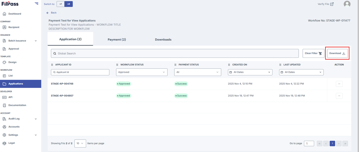Click the Accounts user icon
The height and width of the screenshot is (152, 359).
tap(4, 127)
